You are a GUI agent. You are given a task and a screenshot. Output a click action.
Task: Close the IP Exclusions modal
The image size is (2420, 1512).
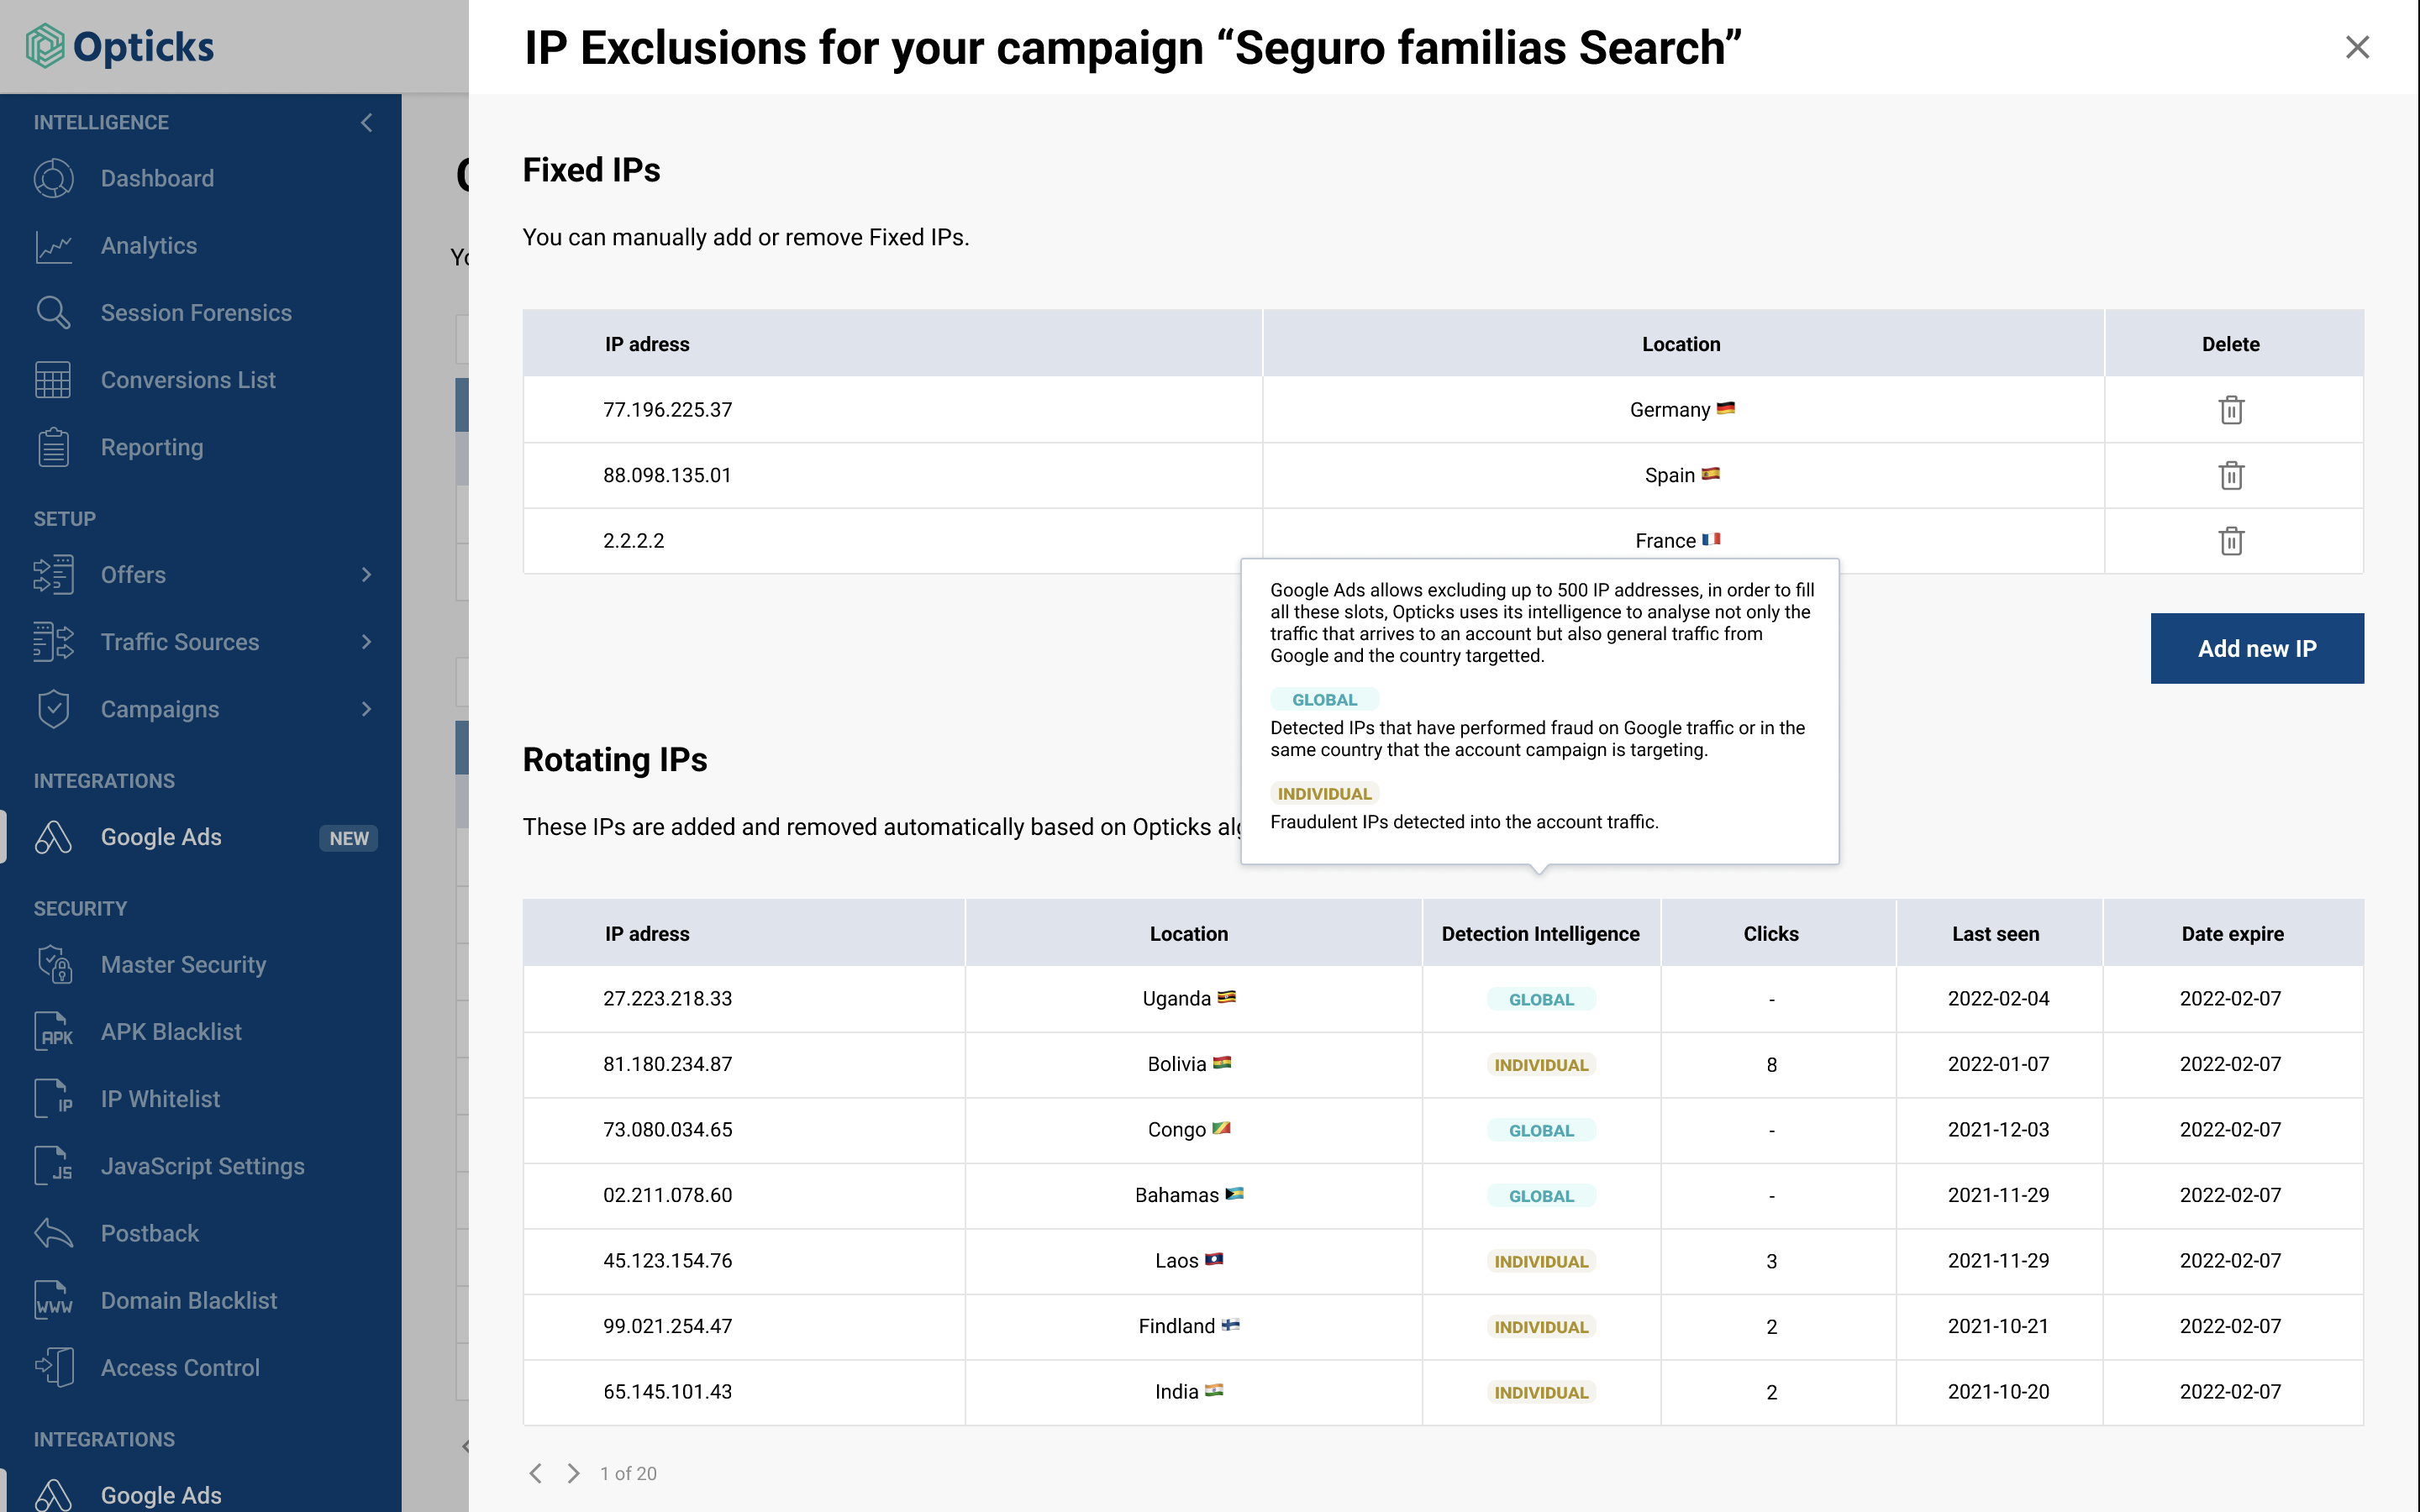[2359, 47]
